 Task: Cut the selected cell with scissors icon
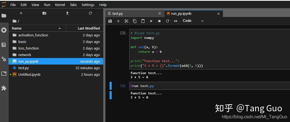click(x=127, y=21)
